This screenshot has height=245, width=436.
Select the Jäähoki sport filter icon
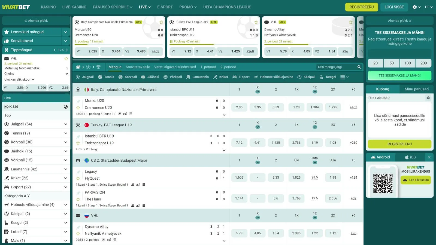click(143, 77)
